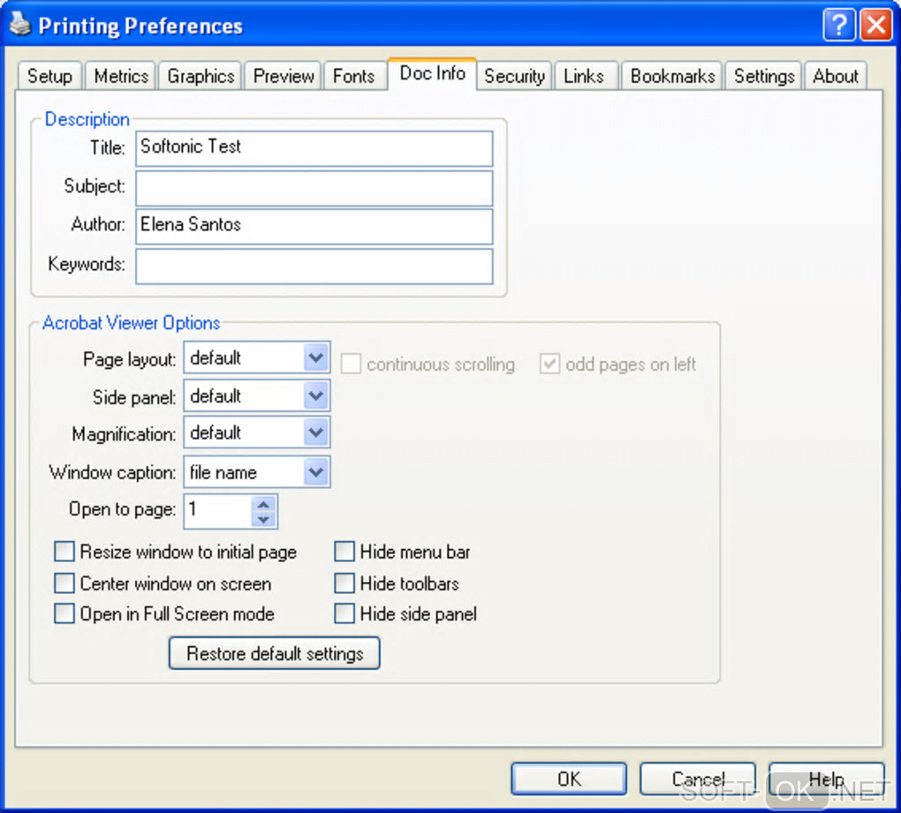Image resolution: width=901 pixels, height=813 pixels.
Task: Click the Cancel button
Action: point(698,779)
